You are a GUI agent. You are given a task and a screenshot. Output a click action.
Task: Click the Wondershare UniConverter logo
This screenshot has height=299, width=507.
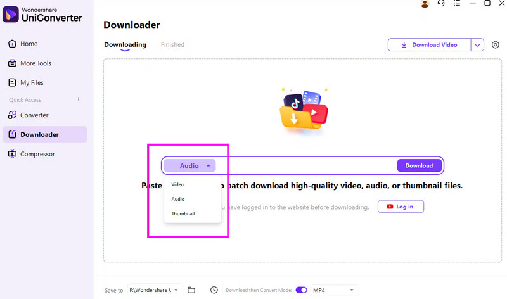[x=42, y=15]
